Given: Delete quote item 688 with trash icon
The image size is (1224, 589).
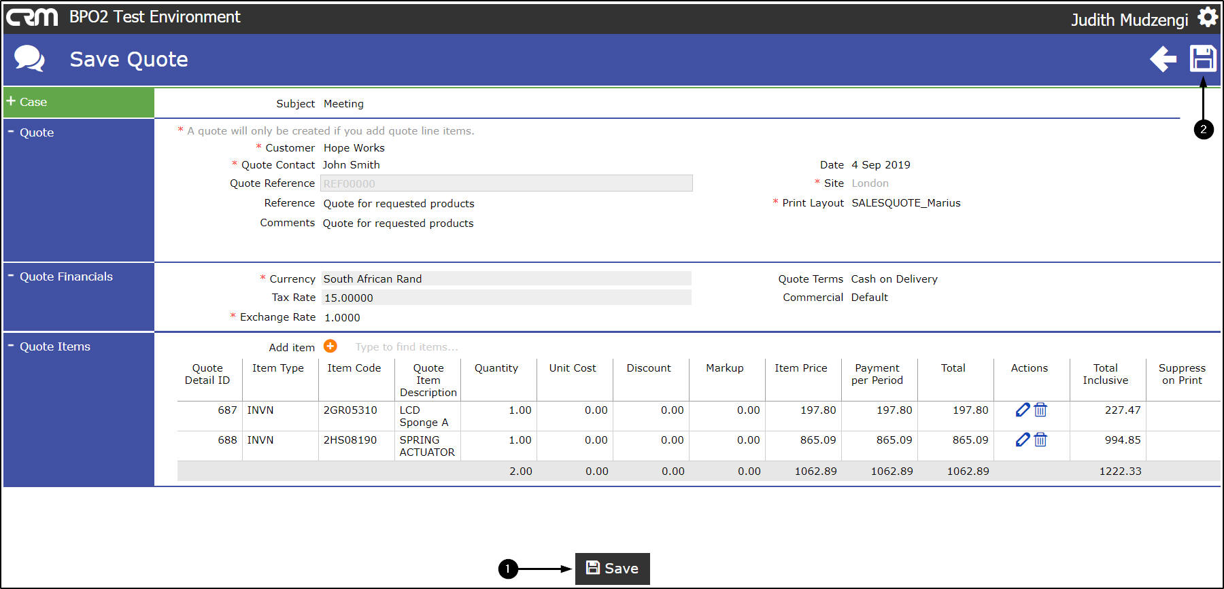Looking at the screenshot, I should (x=1040, y=440).
